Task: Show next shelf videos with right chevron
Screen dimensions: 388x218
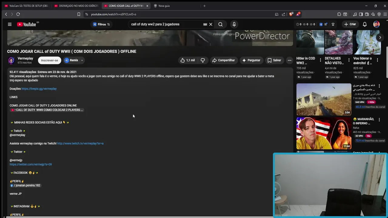Action: 380,38
